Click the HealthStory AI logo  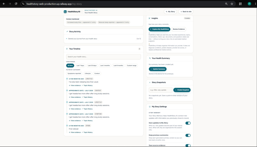click(x=72, y=11)
